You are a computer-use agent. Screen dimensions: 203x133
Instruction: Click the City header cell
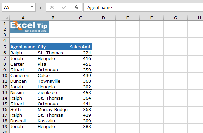tap(53, 47)
